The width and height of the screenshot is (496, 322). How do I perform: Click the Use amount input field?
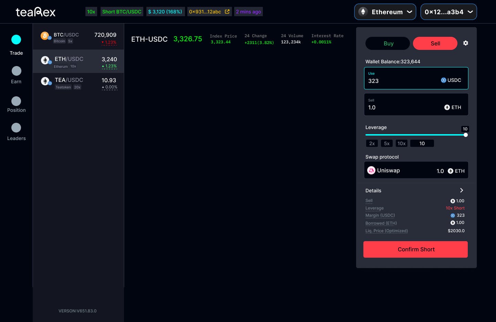(x=416, y=78)
